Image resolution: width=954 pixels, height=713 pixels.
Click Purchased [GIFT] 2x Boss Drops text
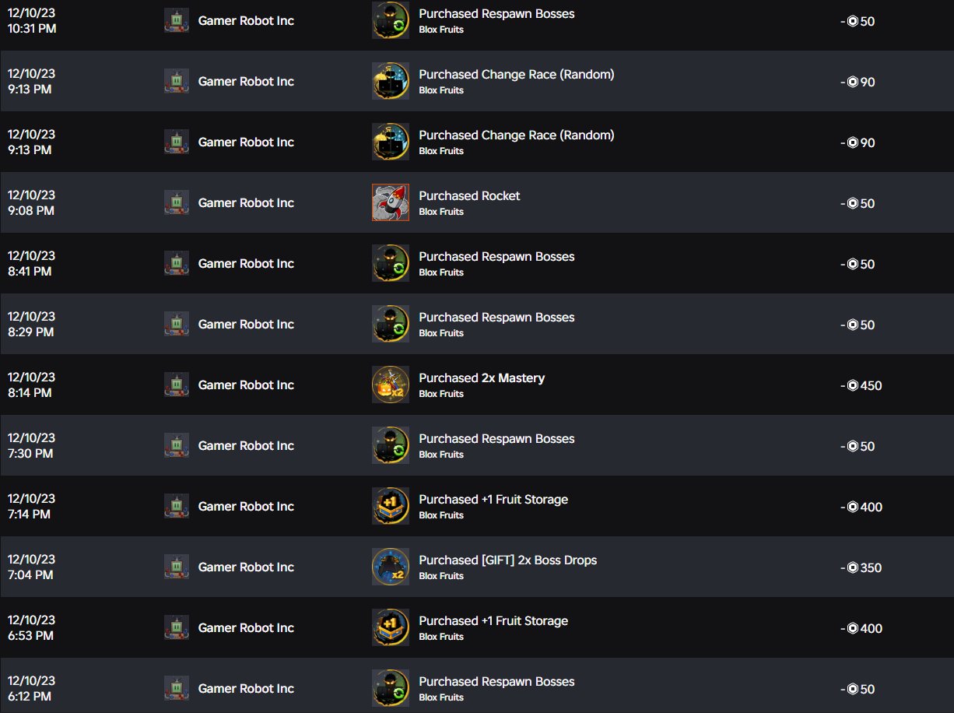(x=508, y=560)
